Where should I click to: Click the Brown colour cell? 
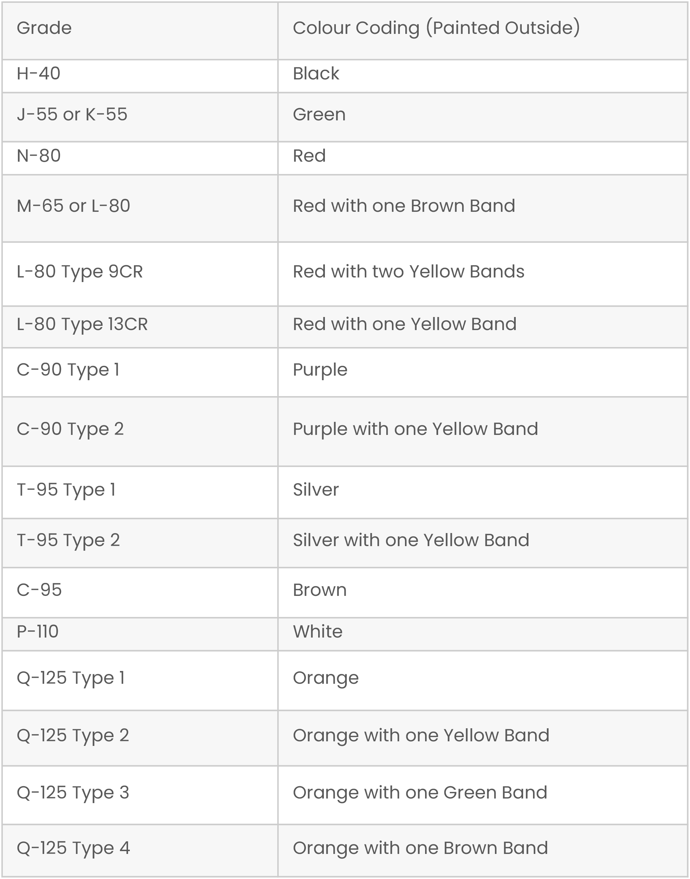[320, 590]
